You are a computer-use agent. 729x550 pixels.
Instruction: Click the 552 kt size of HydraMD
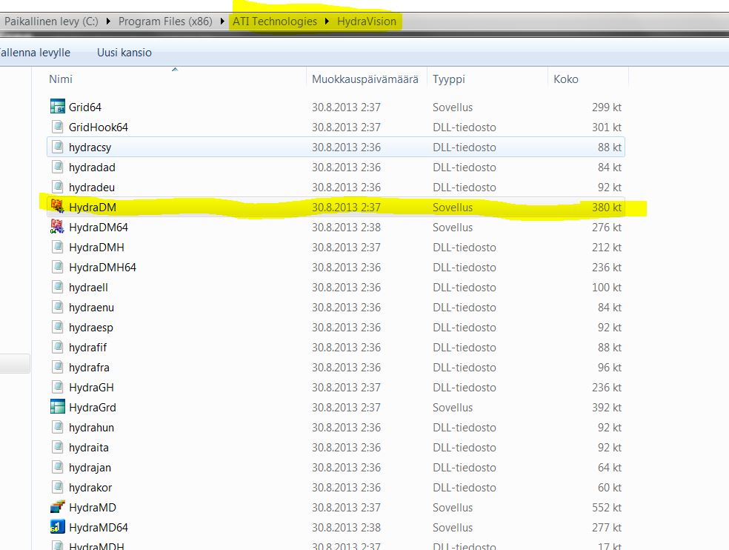point(606,508)
